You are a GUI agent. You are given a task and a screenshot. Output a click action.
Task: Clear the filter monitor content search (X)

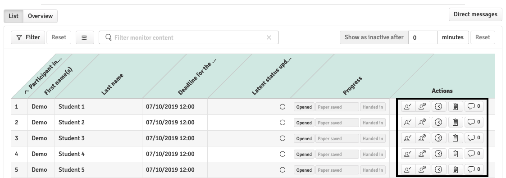[269, 37]
